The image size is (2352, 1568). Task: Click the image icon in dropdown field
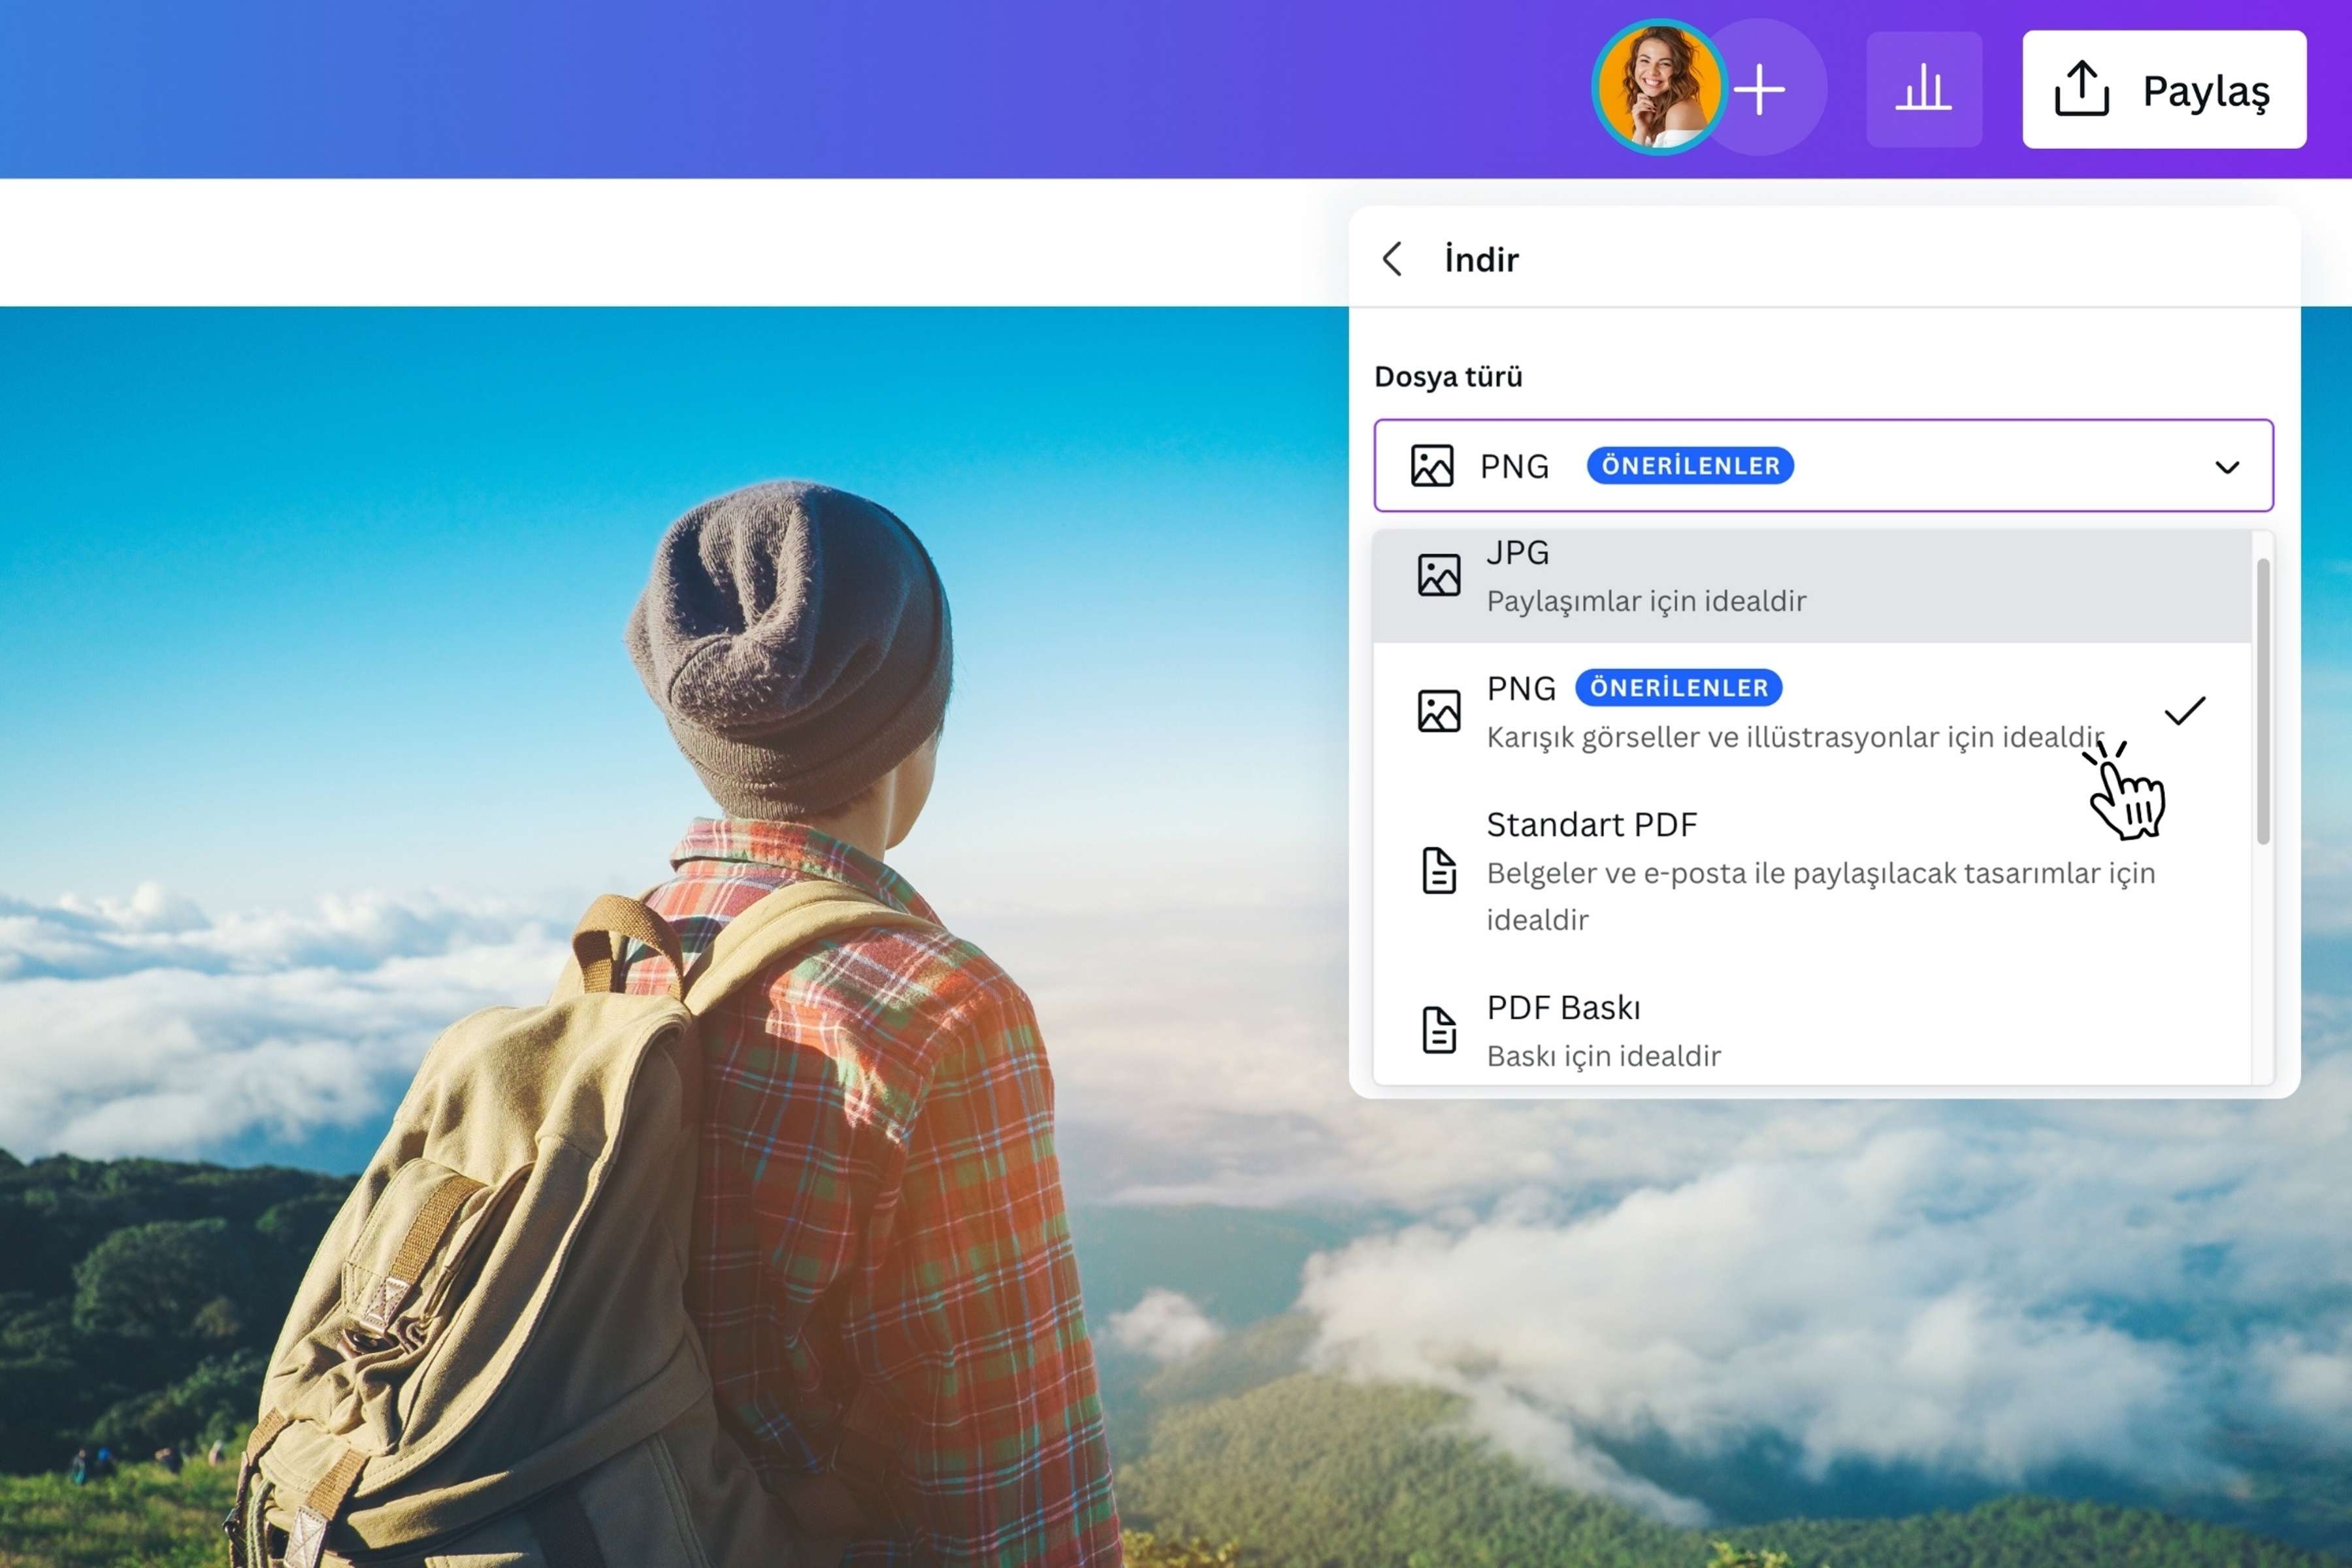[x=1432, y=466]
